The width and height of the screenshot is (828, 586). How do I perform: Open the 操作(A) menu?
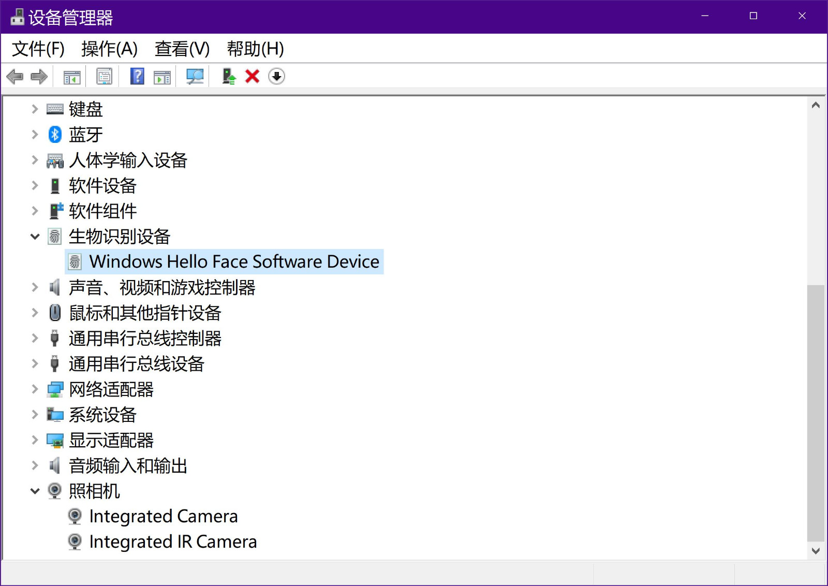coord(109,49)
